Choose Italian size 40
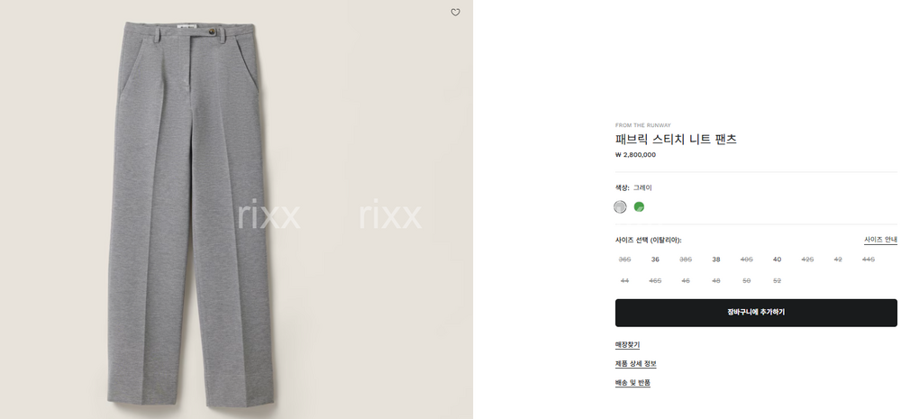The image size is (901, 419). [x=777, y=260]
